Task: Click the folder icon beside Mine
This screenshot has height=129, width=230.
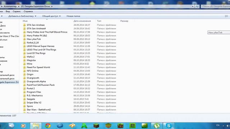Action: (24, 64)
